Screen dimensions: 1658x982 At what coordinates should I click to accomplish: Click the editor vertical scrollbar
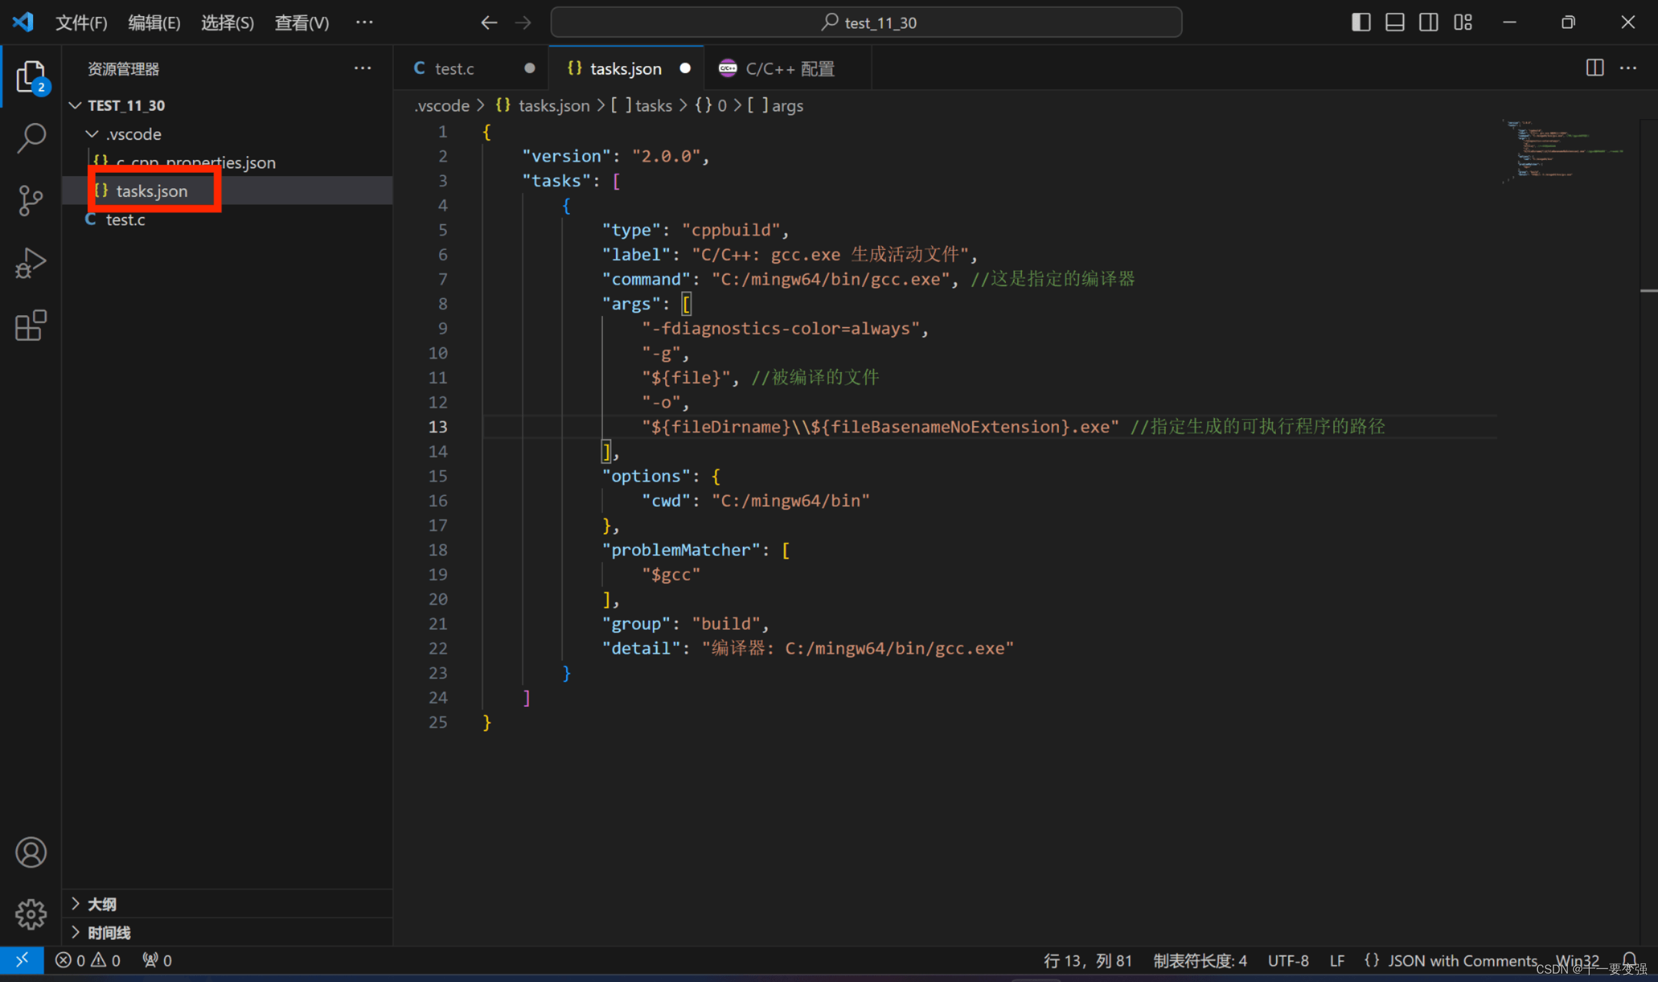pyautogui.click(x=1649, y=533)
